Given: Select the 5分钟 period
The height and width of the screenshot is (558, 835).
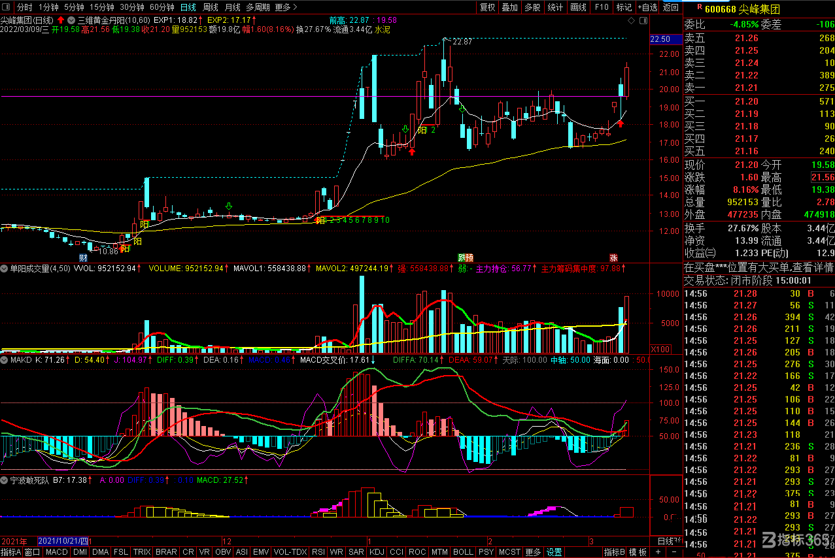Looking at the screenshot, I should coord(74,7).
